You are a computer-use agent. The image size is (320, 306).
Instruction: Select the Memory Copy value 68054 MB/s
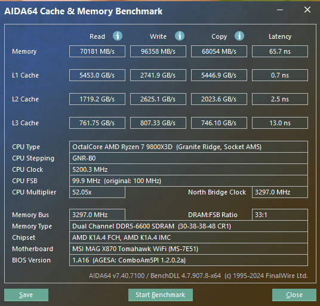pos(219,51)
